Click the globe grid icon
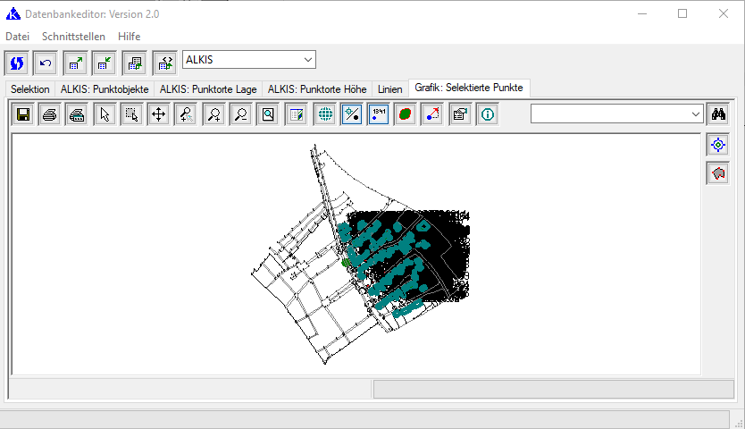The image size is (745, 429). [324, 114]
